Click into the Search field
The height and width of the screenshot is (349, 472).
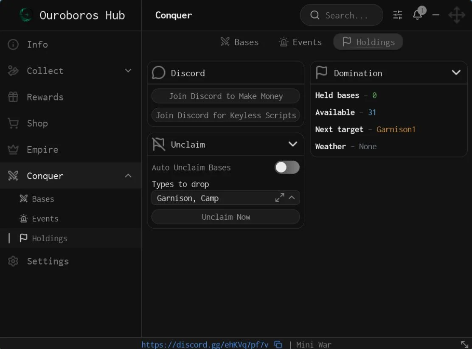(x=341, y=15)
